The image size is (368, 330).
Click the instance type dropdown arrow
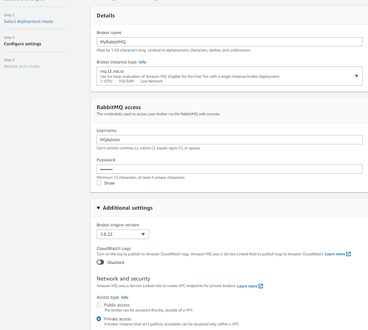click(356, 76)
